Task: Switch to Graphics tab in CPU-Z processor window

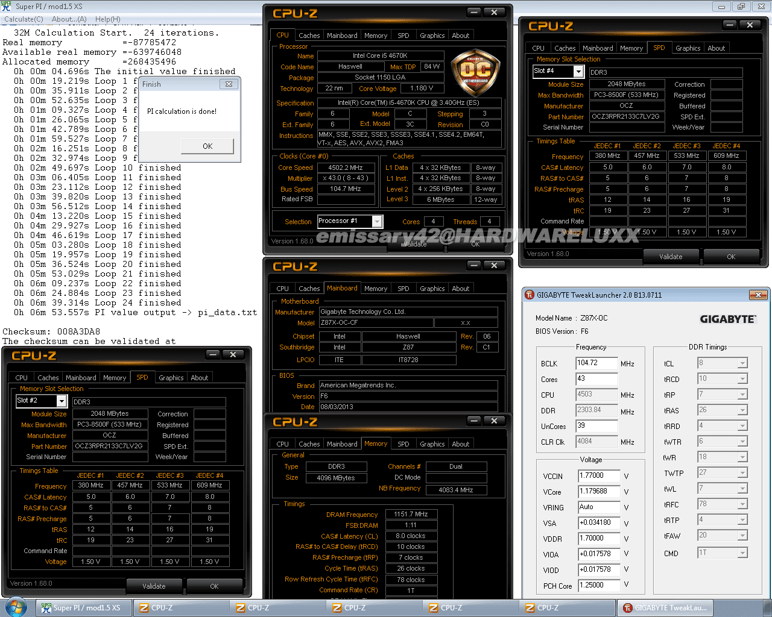Action: 432,36
